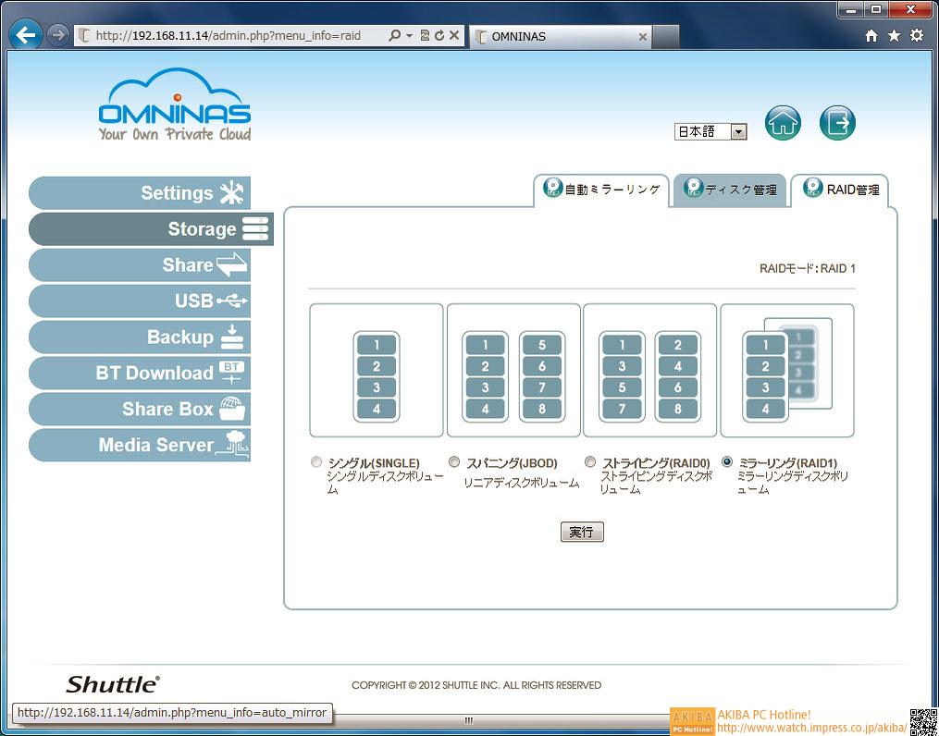939x736 pixels.
Task: Open the Share Box menu
Action: pyautogui.click(x=141, y=409)
